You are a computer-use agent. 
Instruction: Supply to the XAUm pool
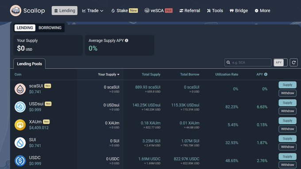point(287,121)
